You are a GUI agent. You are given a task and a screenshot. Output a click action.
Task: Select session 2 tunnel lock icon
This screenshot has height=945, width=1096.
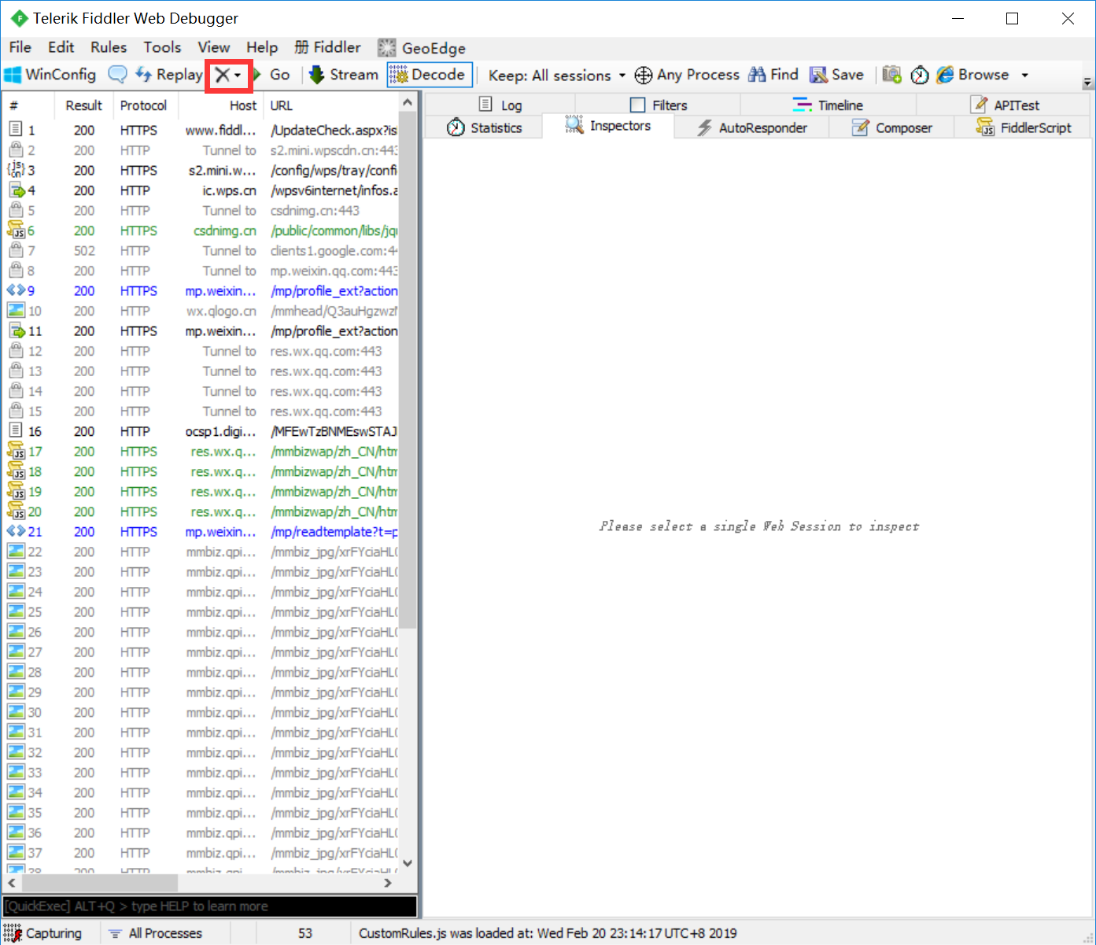[x=15, y=150]
